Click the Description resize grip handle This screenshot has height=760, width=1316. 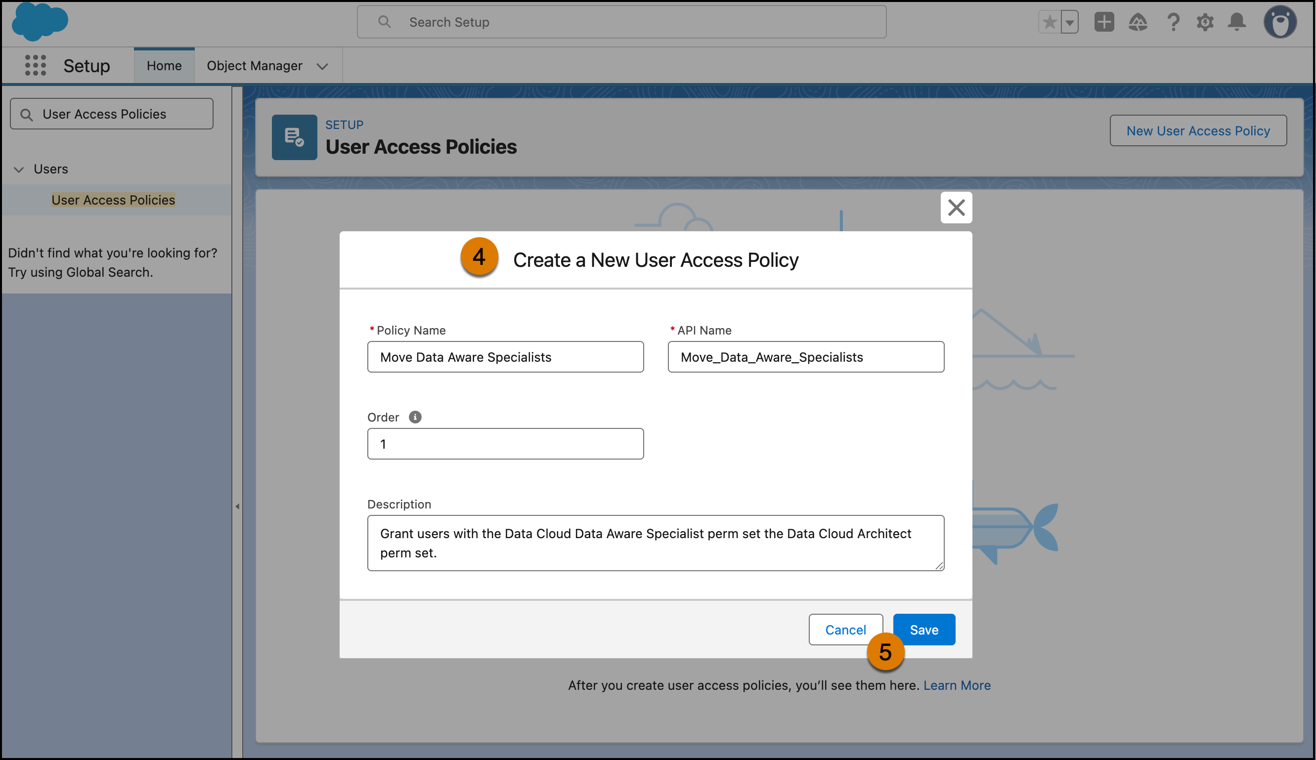[x=939, y=566]
